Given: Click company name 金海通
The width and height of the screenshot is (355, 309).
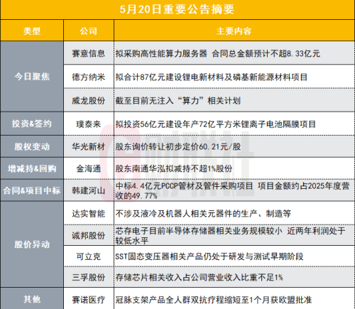Looking at the screenshot, I should point(89,168).
